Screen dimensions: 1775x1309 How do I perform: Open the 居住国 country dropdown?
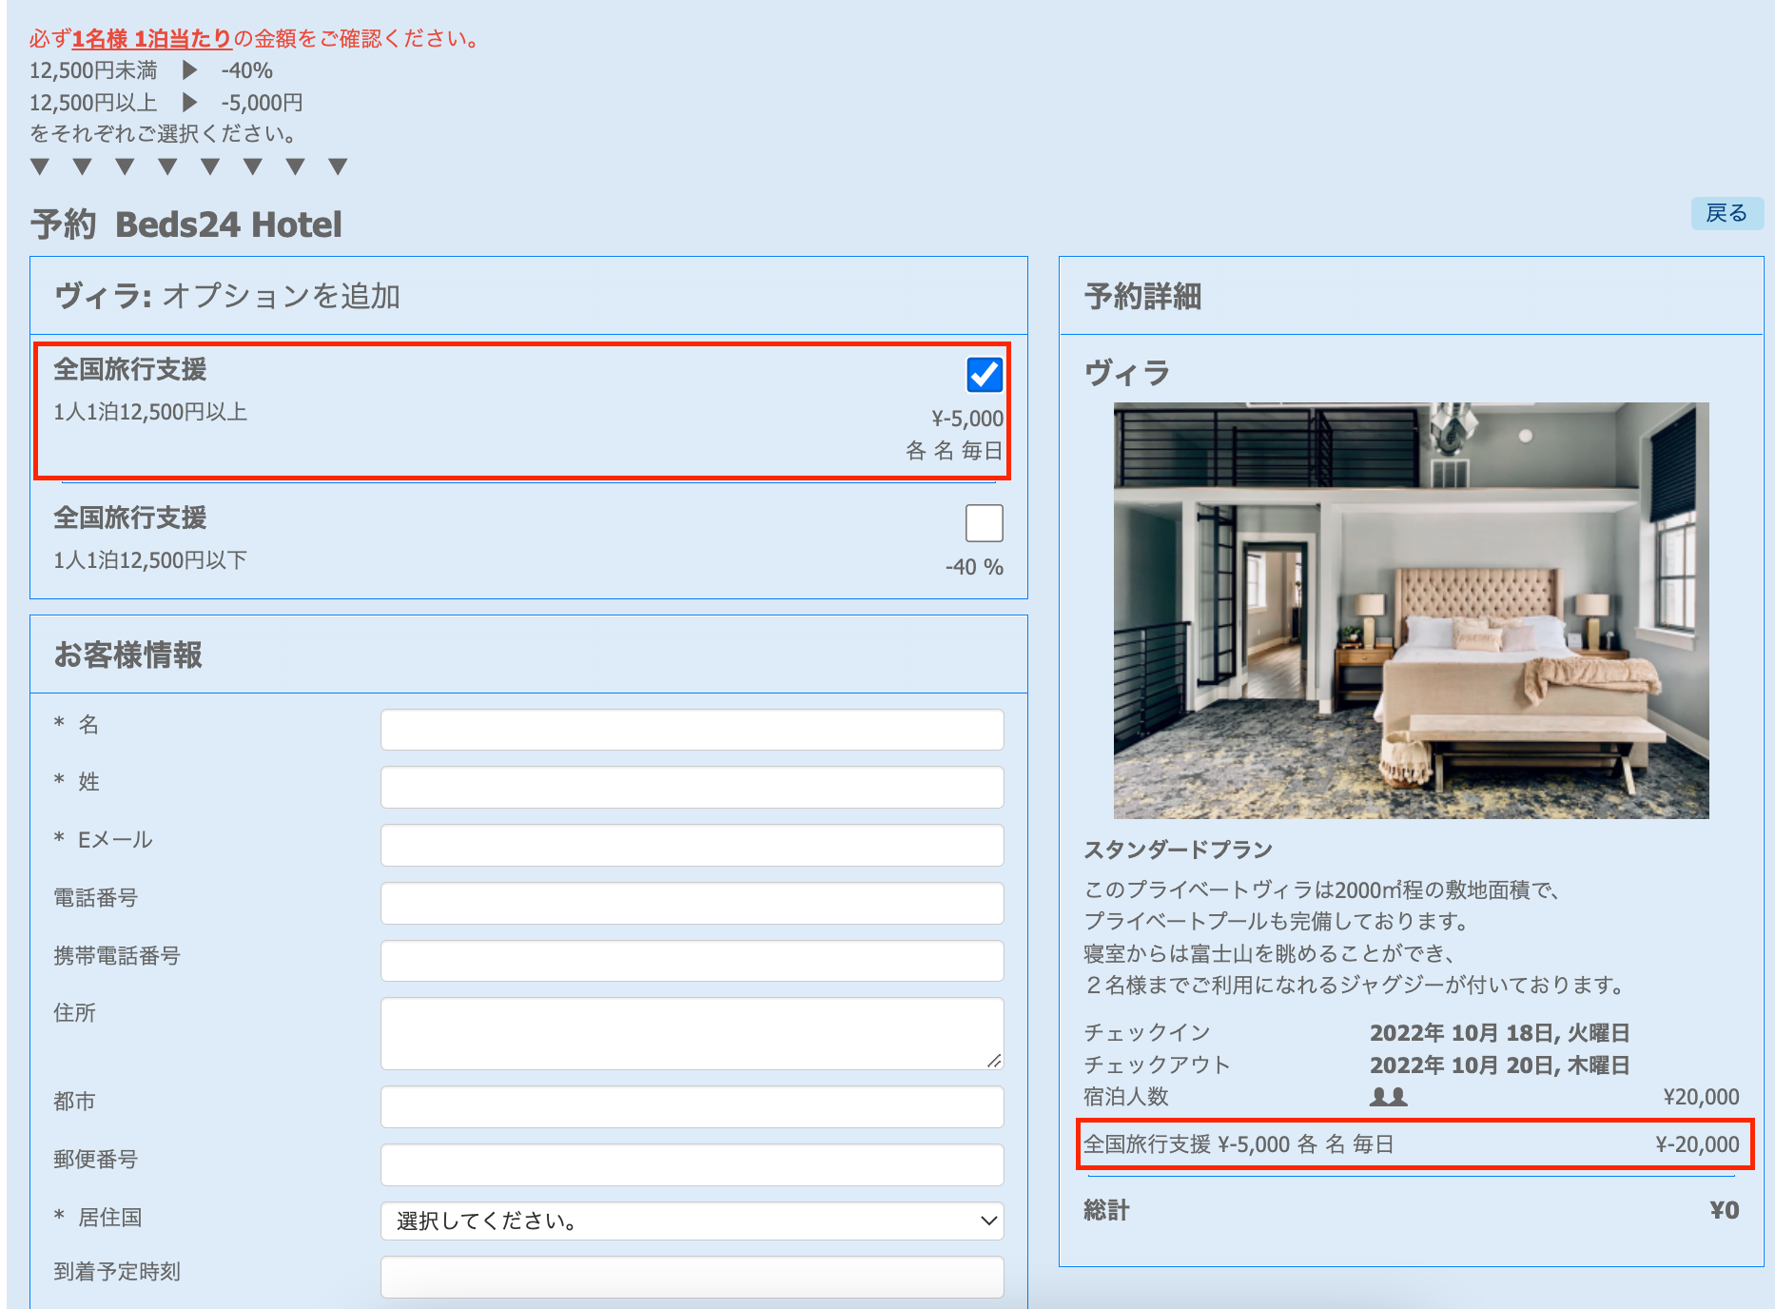pos(692,1221)
